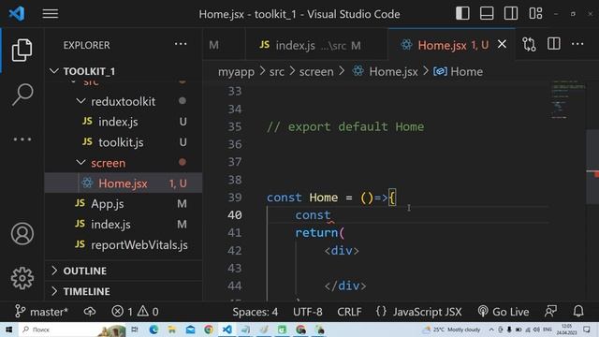
Task: Open the Manage gear icon
Action: click(22, 278)
